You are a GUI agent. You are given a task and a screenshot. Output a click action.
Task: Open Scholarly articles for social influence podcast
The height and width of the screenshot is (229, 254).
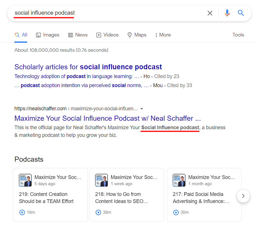(88, 67)
